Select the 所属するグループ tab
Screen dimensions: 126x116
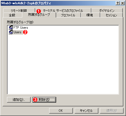point(39,15)
